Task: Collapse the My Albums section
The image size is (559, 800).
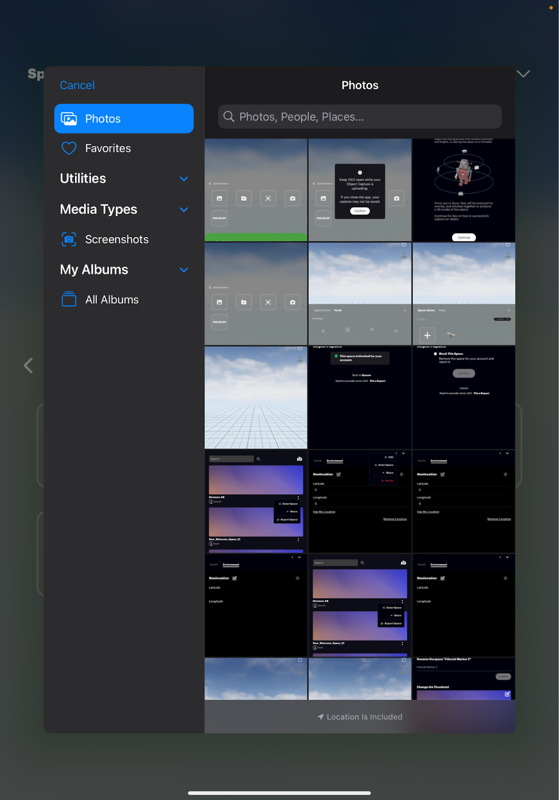Action: point(183,270)
